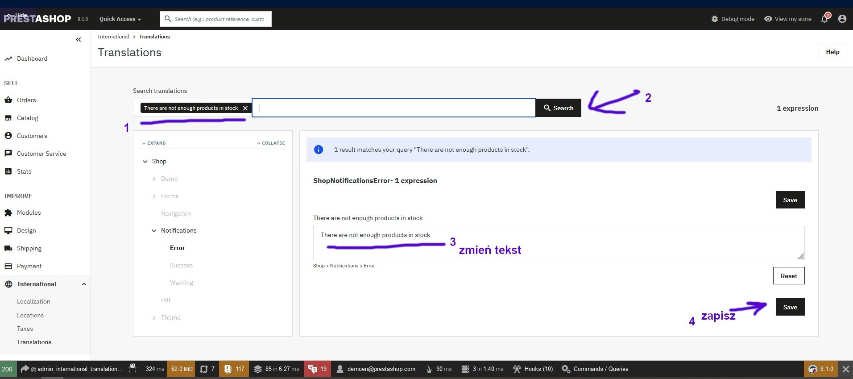The height and width of the screenshot is (379, 853).
Task: Expand all tree domains with EXPAND
Action: point(153,143)
